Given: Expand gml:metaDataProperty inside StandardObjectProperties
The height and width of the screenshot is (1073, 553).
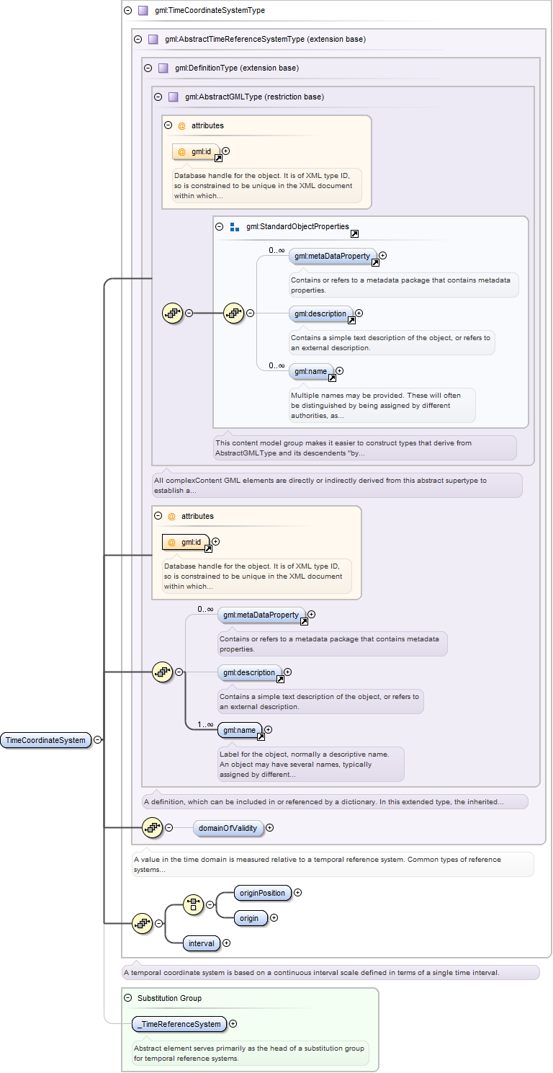Looking at the screenshot, I should tap(383, 255).
